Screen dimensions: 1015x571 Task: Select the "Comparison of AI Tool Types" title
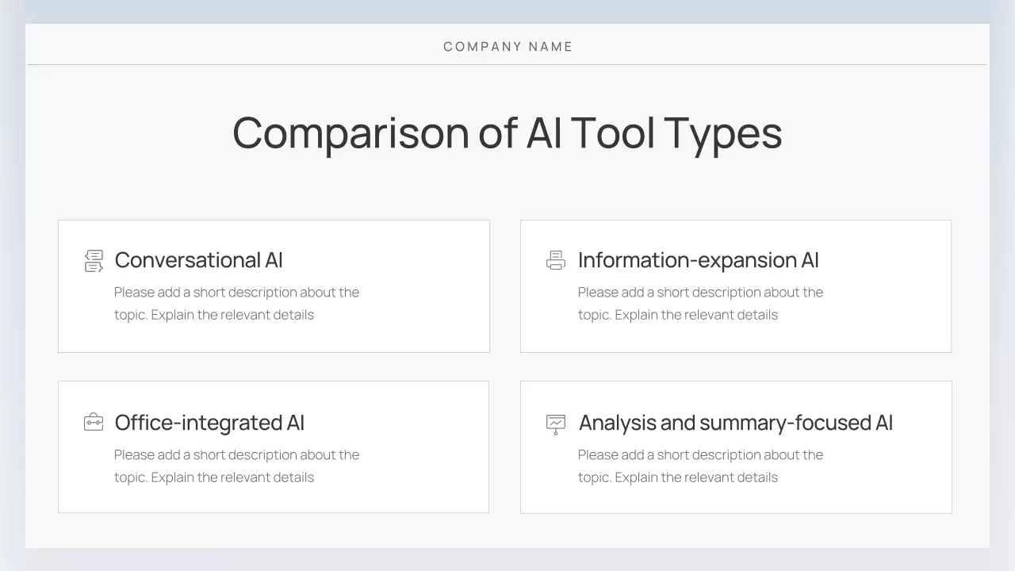[507, 132]
